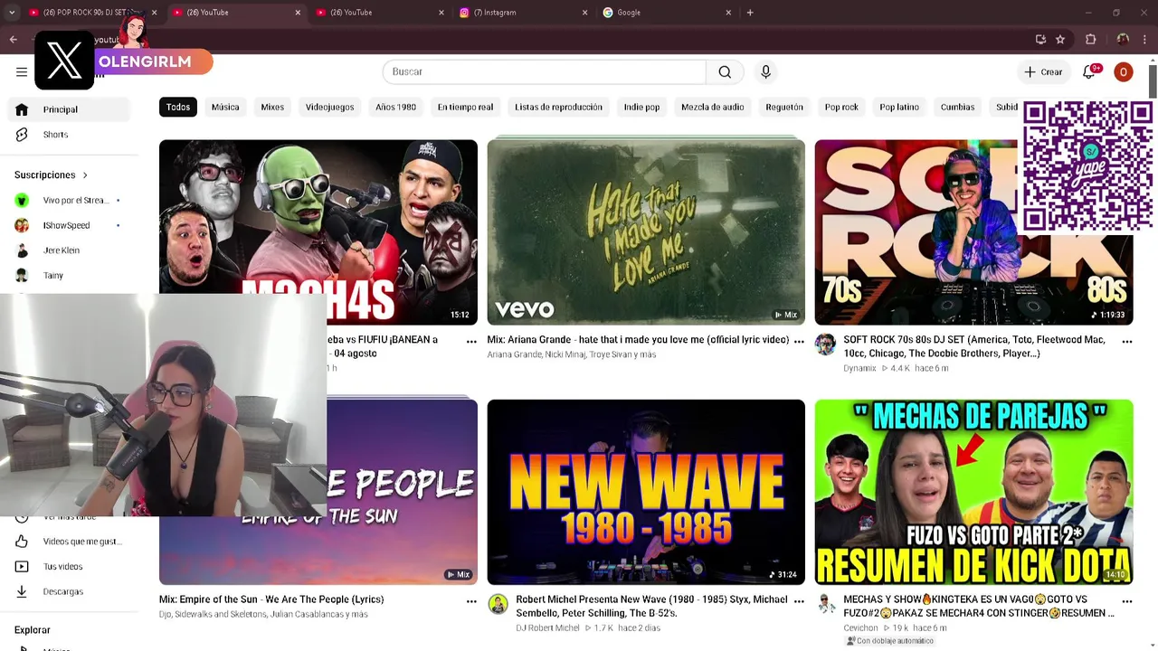Open options menu for New Wave video

(798, 600)
